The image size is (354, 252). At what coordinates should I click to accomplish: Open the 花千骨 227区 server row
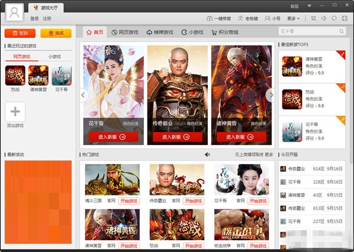[312, 221]
